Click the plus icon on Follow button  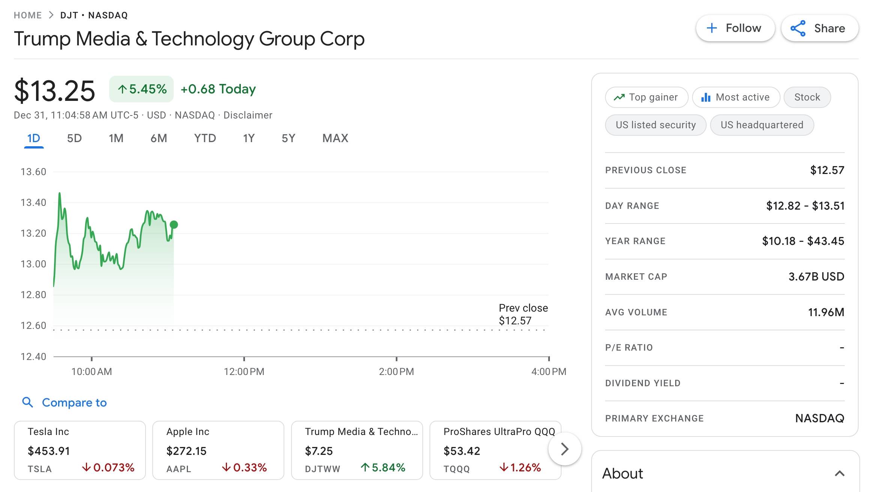click(712, 28)
